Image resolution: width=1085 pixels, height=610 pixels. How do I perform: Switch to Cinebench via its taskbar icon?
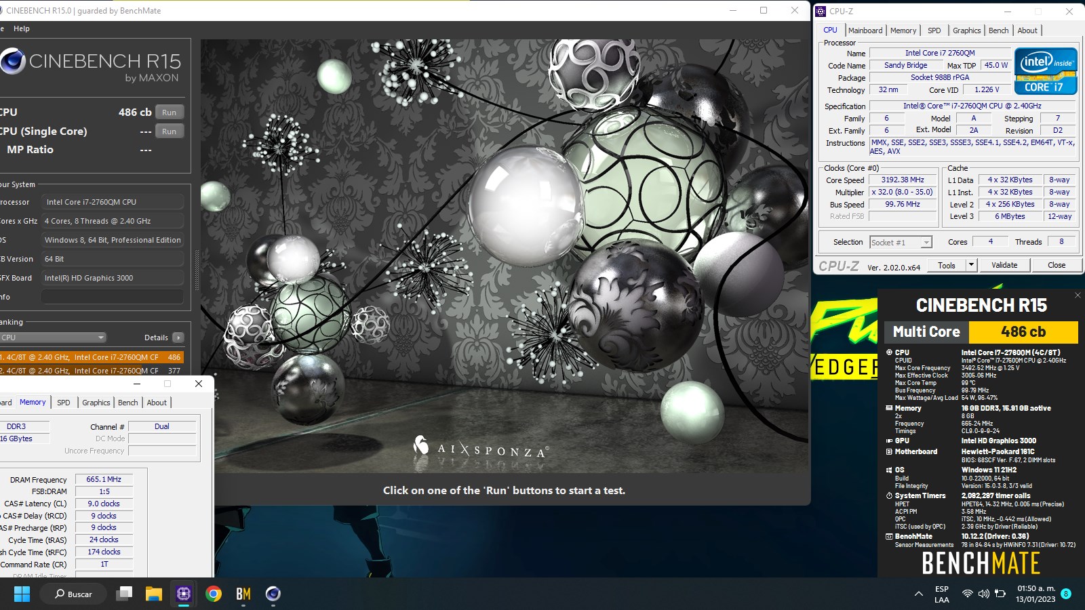click(273, 594)
